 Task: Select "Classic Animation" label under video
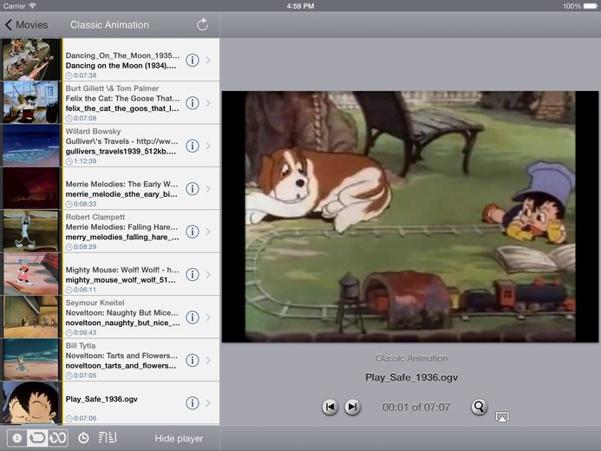click(x=412, y=358)
